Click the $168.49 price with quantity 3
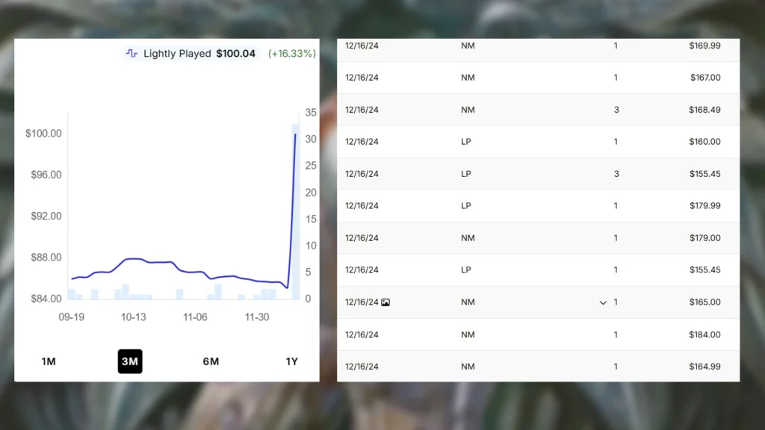765x430 pixels. pyautogui.click(x=704, y=110)
